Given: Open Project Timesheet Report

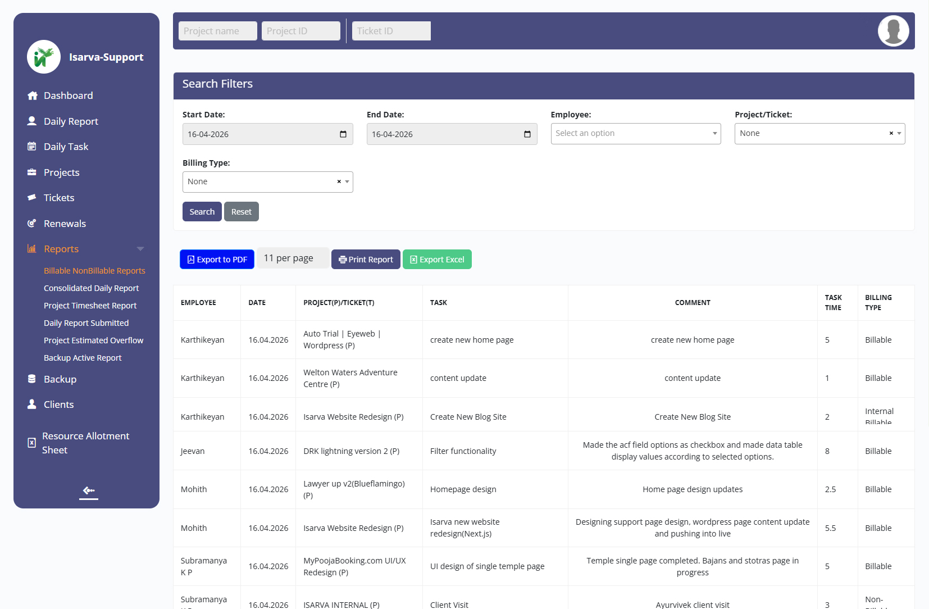Looking at the screenshot, I should tap(90, 306).
